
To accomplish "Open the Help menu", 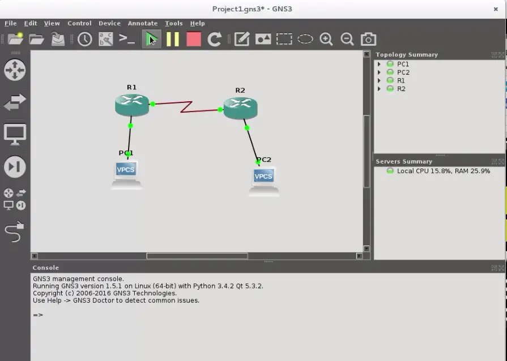I will [x=197, y=23].
